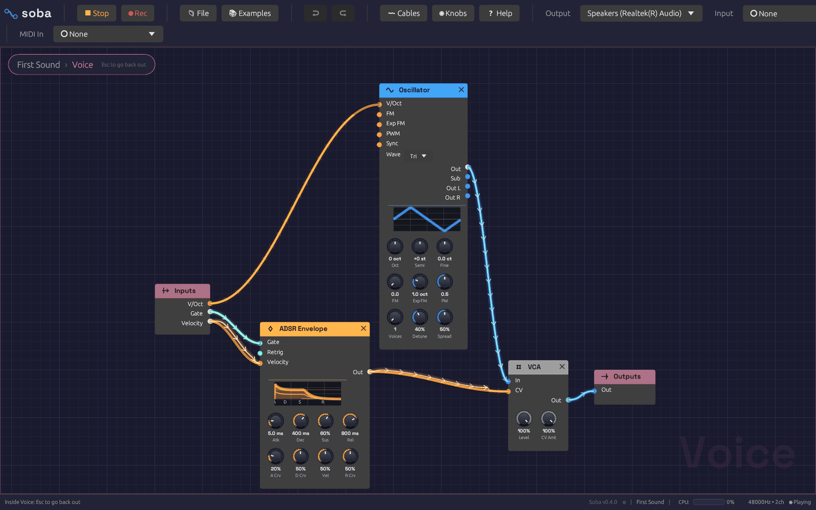This screenshot has height=510, width=816.
Task: Open the Input device None dropdown
Action: click(779, 13)
